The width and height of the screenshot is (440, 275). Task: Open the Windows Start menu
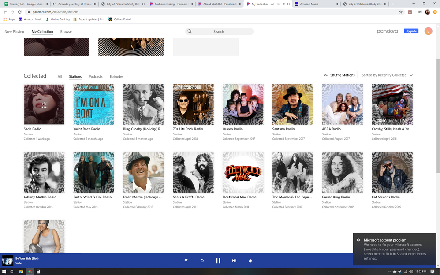coord(4,271)
